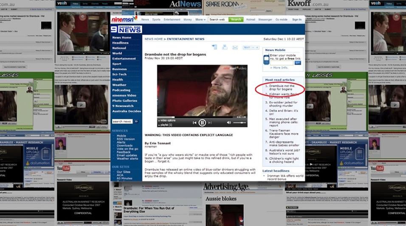
Task: Select Australia Decides in the sidebar
Action: coord(127,111)
